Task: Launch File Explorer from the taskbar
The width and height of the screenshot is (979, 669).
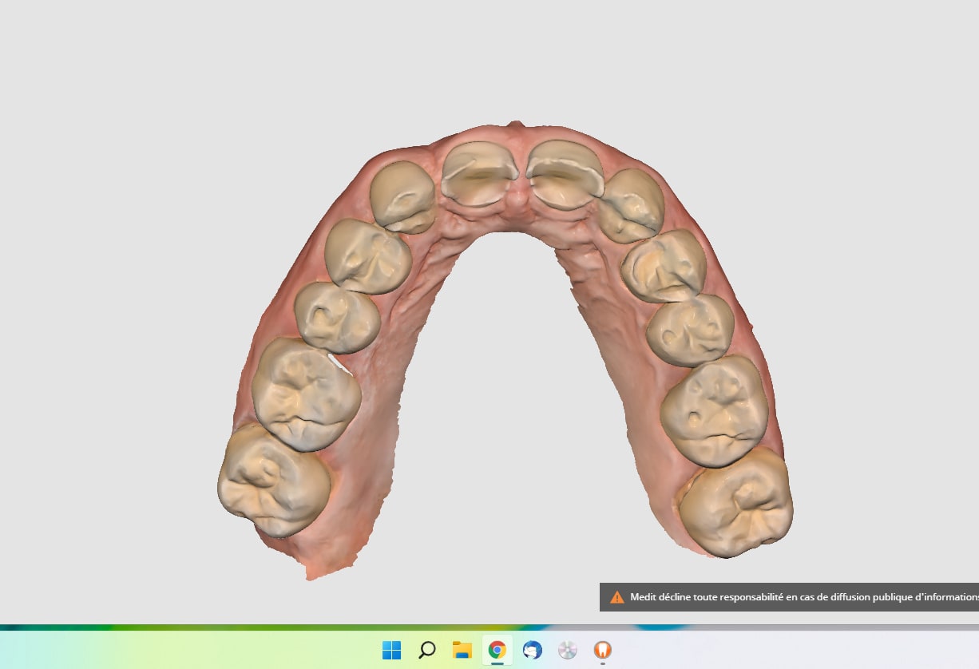Action: click(x=462, y=650)
